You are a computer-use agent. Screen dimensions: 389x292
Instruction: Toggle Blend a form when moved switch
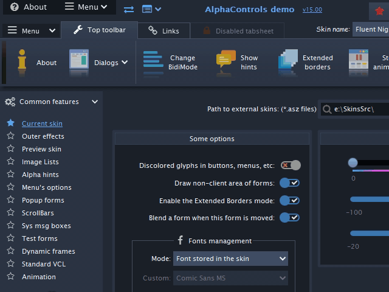290,218
